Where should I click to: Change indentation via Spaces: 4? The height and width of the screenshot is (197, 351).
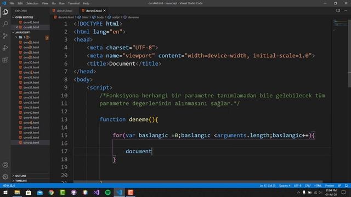tap(285, 186)
